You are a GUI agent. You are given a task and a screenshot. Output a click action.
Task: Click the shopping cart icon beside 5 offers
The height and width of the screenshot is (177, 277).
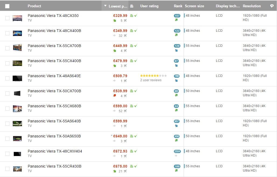pyautogui.click(x=125, y=21)
